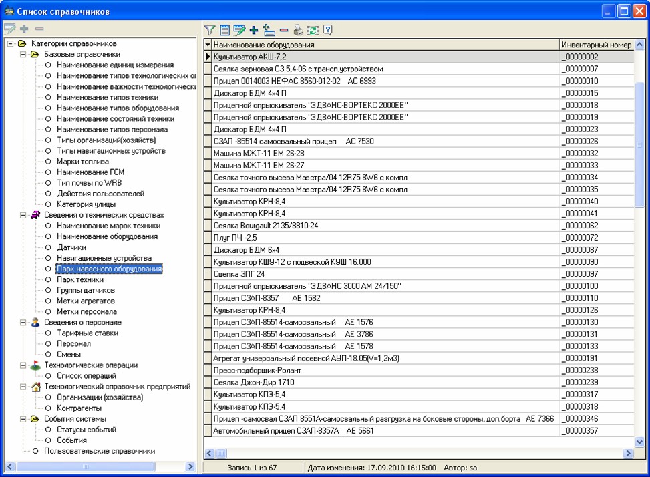Image resolution: width=650 pixels, height=477 pixels.
Task: Click the filter funnel icon in toolbar
Action: [x=210, y=30]
